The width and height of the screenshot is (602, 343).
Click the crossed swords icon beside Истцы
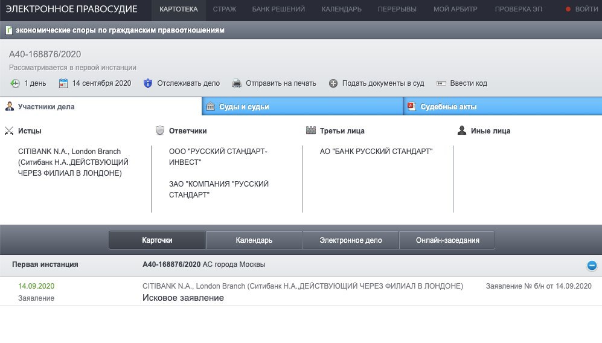[x=9, y=131]
